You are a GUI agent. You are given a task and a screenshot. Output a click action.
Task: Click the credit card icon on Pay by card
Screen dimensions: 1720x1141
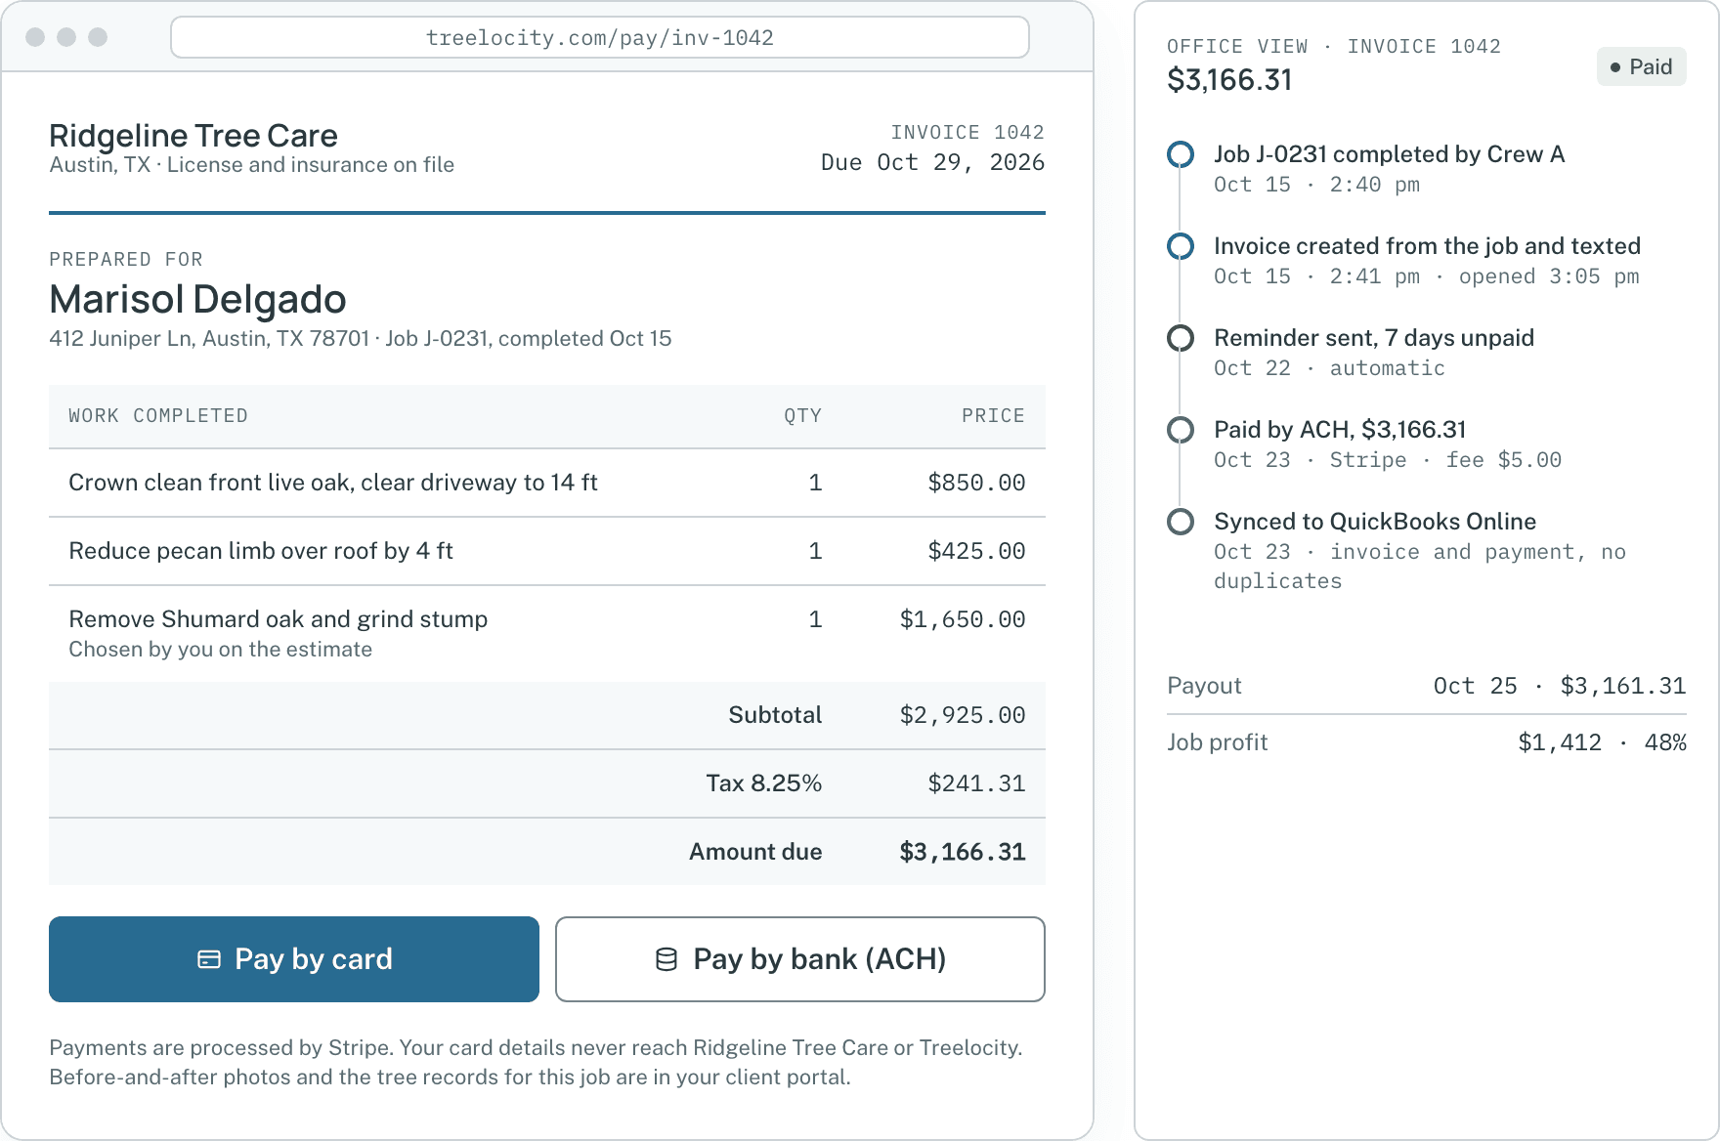click(209, 959)
